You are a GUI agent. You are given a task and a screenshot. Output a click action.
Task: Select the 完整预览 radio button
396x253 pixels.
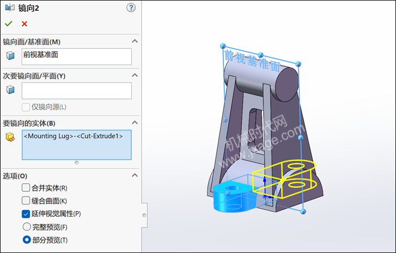pos(26,226)
